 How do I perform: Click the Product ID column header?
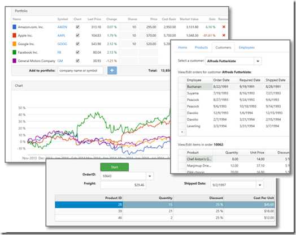pyautogui.click(x=89, y=198)
